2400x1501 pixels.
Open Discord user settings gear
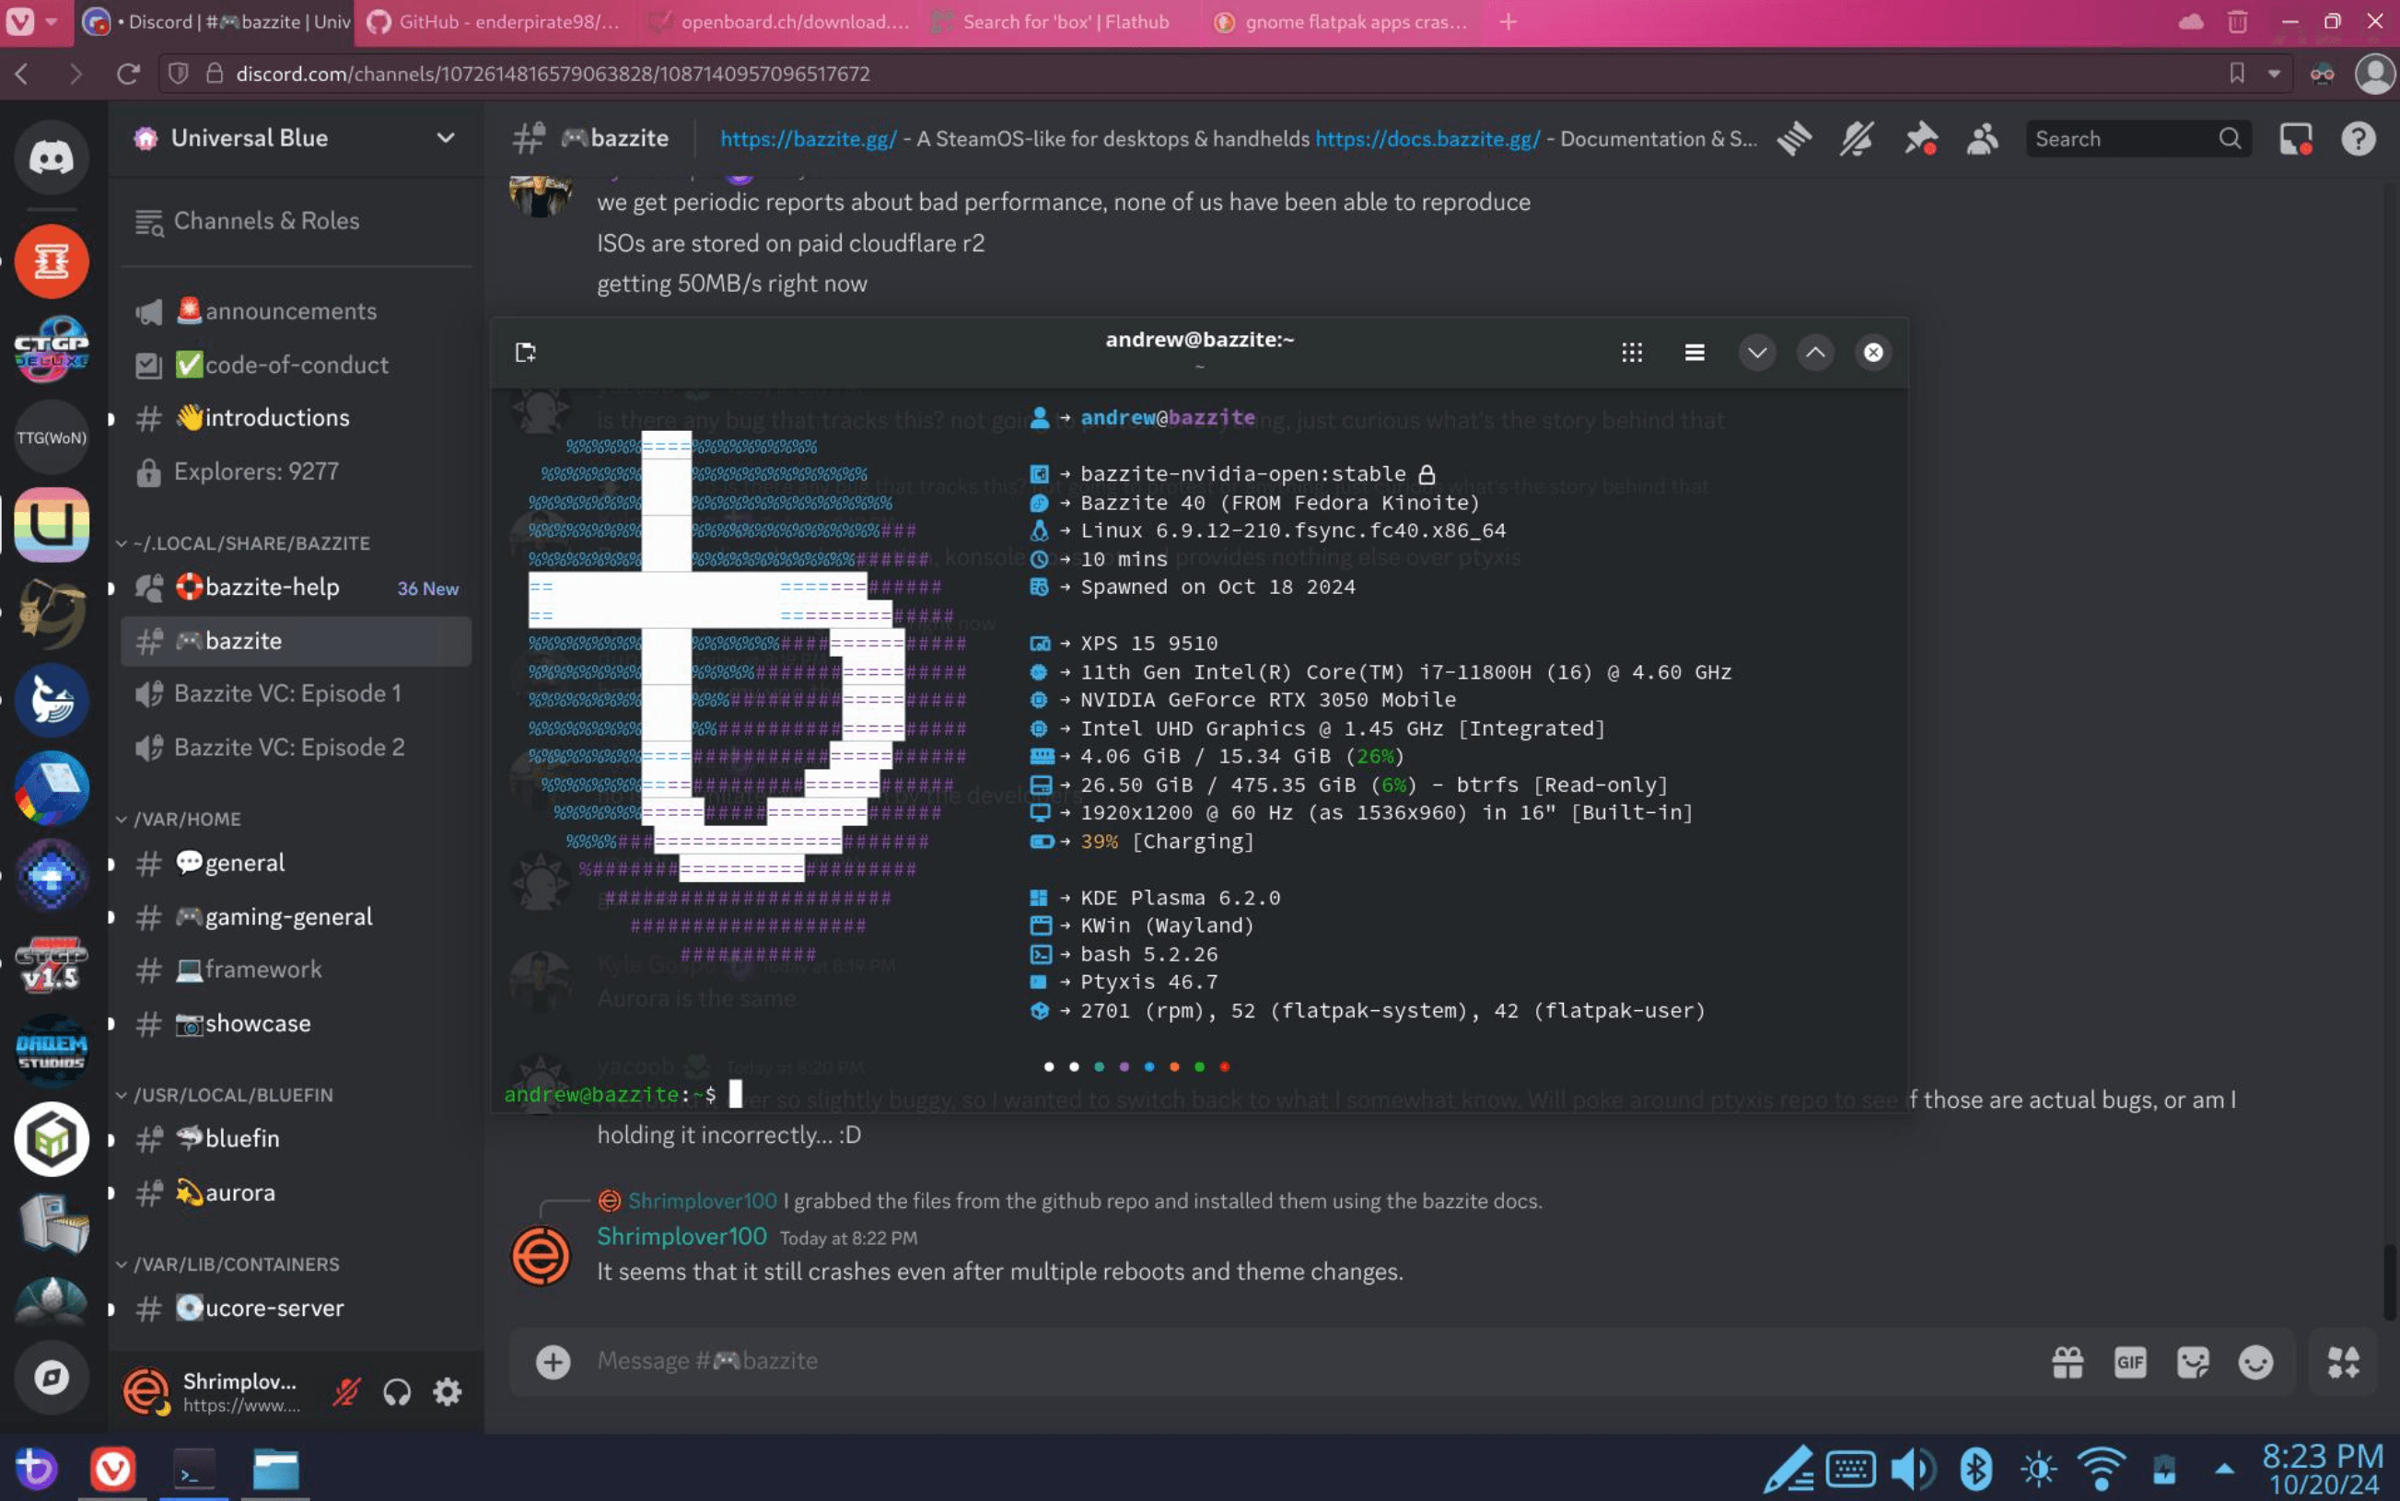coord(448,1391)
